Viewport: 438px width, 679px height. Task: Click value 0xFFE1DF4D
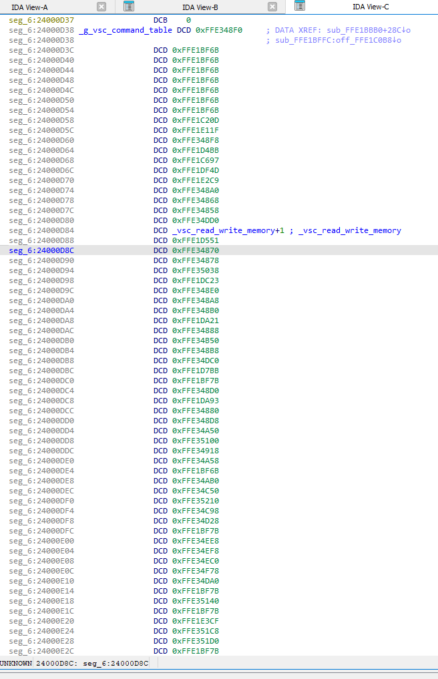(x=196, y=170)
